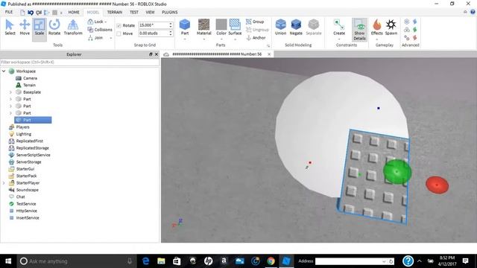The height and width of the screenshot is (268, 477).
Task: Pick the Rotate tool
Action: tap(54, 28)
